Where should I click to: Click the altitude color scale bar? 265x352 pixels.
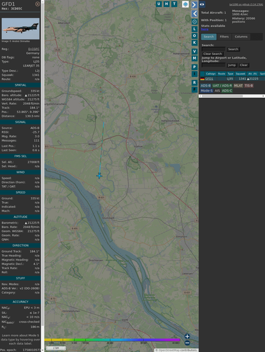point(112,340)
